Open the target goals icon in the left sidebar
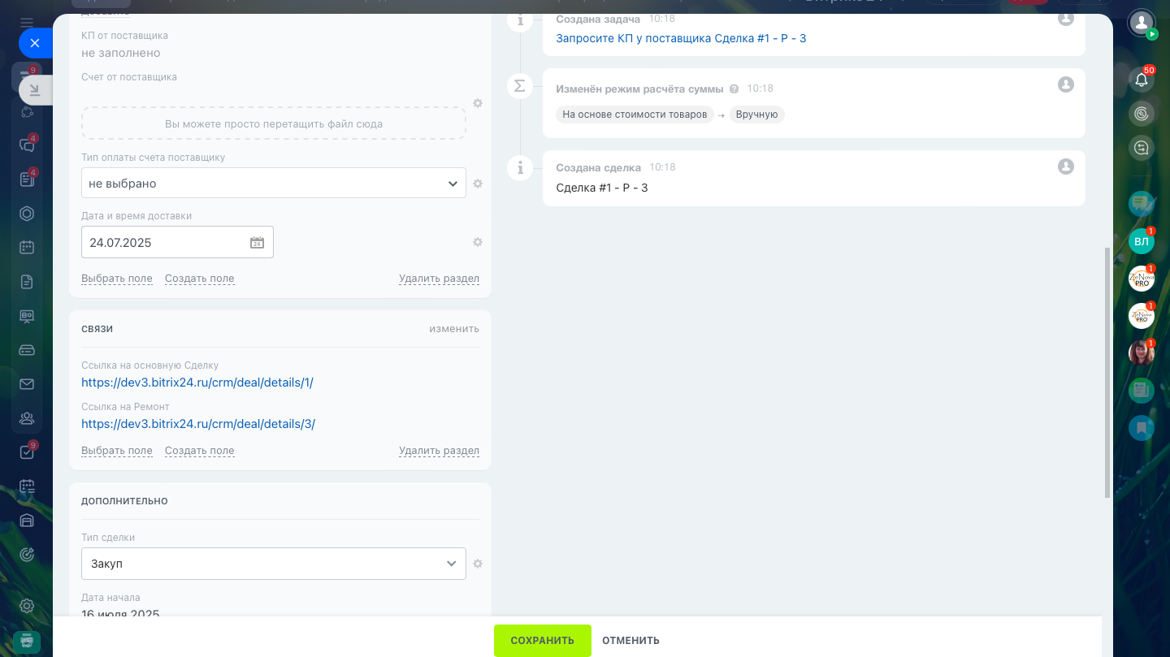1170x657 pixels. (x=27, y=555)
